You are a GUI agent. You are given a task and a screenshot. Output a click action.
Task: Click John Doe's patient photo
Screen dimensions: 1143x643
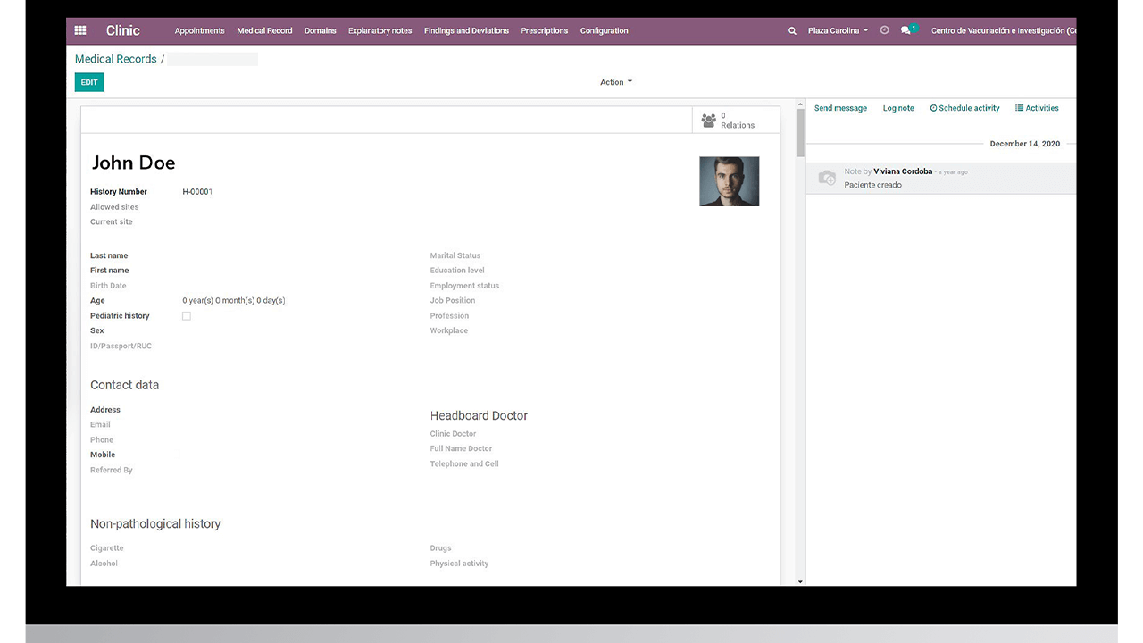(x=729, y=181)
